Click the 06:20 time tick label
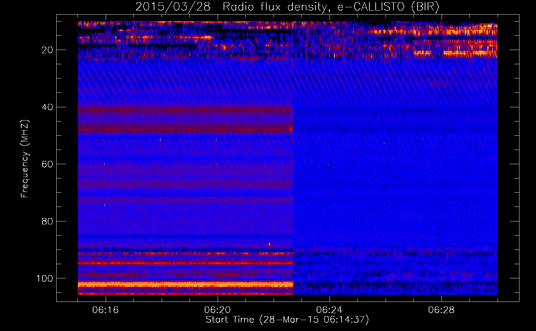Image resolution: width=536 pixels, height=331 pixels. coord(217,310)
